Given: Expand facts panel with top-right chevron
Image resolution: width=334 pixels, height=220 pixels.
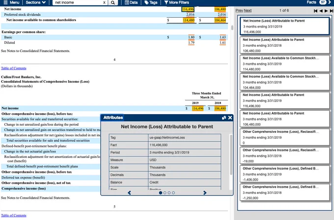Looking at the screenshot, I should click(x=330, y=2).
